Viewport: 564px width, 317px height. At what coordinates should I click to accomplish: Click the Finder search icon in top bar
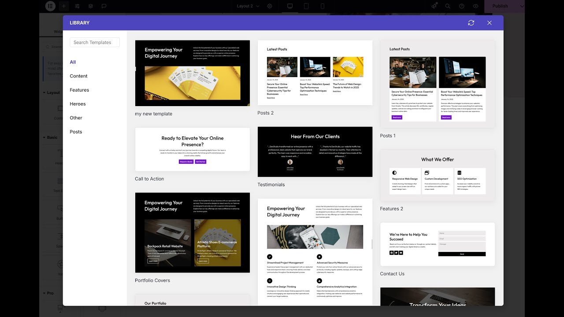tap(448, 6)
